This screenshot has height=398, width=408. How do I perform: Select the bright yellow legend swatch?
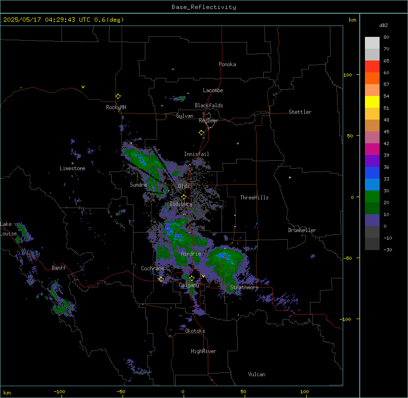(x=372, y=102)
